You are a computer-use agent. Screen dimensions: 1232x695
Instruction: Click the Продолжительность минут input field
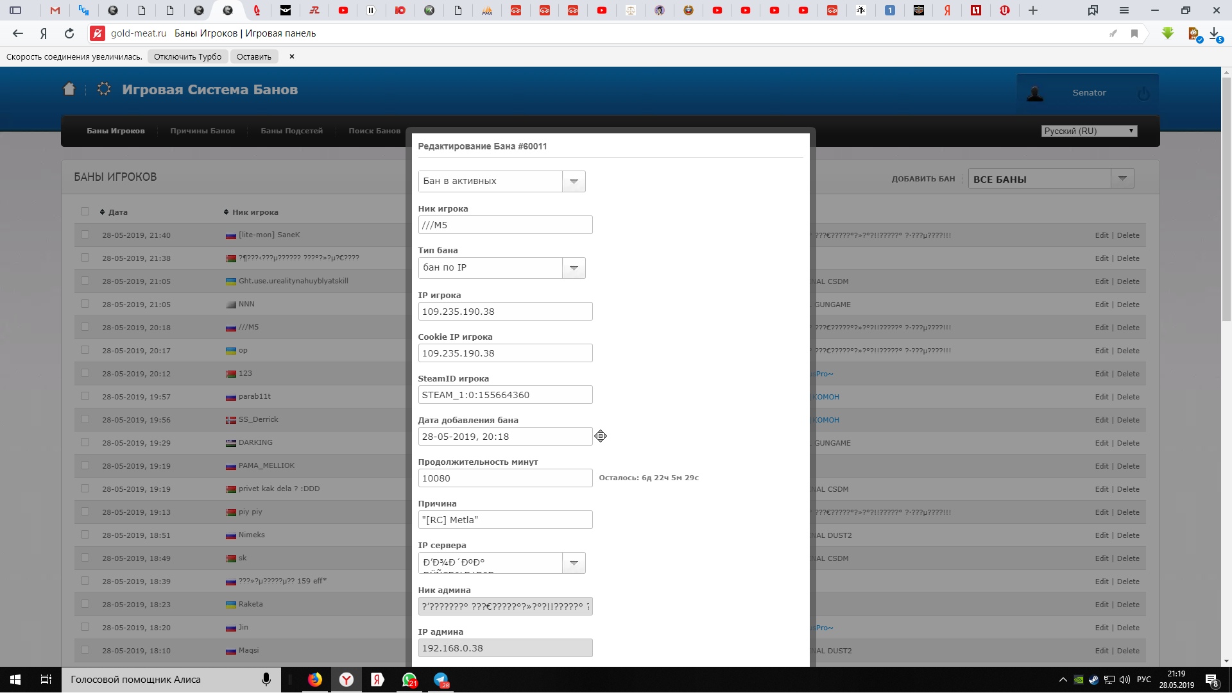click(505, 478)
